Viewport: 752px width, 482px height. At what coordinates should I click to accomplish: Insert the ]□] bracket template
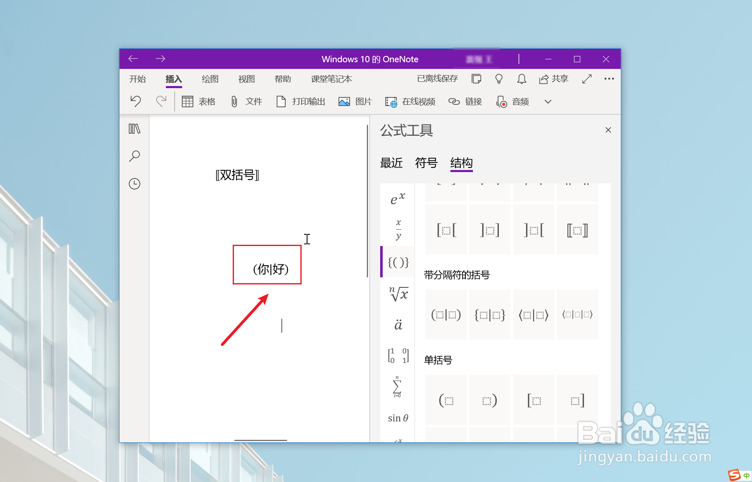490,229
